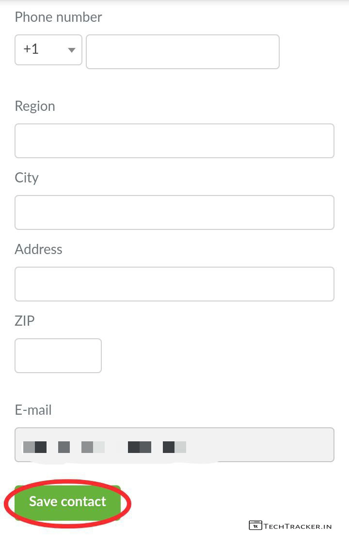Focus the phone number input field
This screenshot has width=349, height=542.
pos(182,51)
